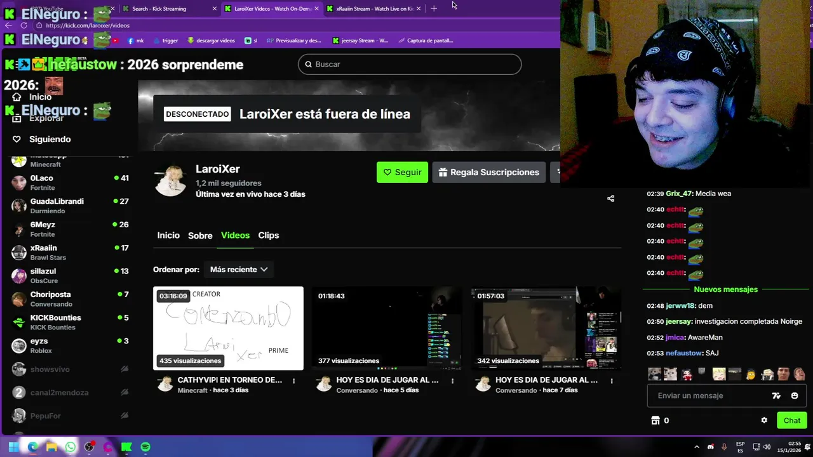Click Minecraft category under first video
The height and width of the screenshot is (457, 813).
pyautogui.click(x=192, y=390)
